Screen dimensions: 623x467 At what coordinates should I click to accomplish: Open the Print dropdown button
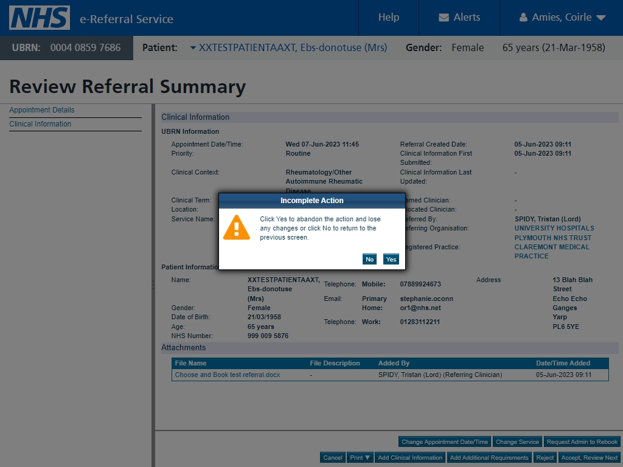(360, 457)
